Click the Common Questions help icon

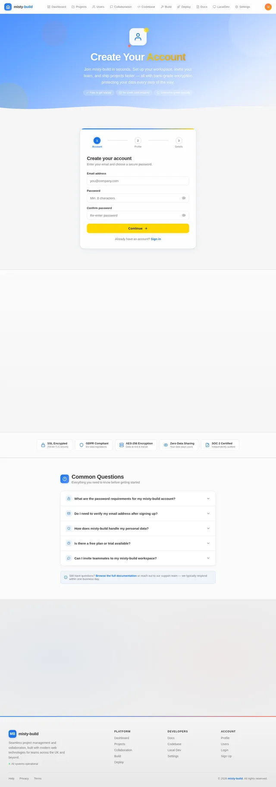pos(65,479)
